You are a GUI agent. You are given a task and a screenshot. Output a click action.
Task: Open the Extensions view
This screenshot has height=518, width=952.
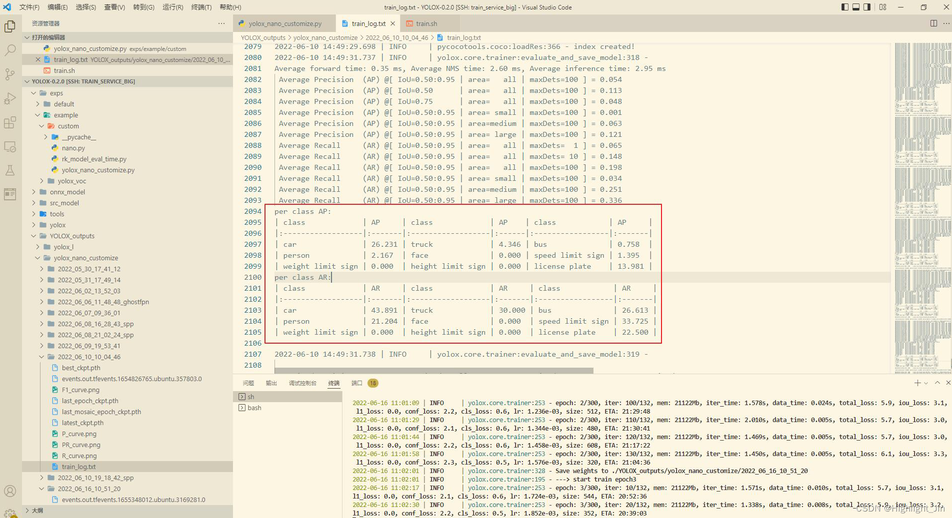(x=10, y=122)
